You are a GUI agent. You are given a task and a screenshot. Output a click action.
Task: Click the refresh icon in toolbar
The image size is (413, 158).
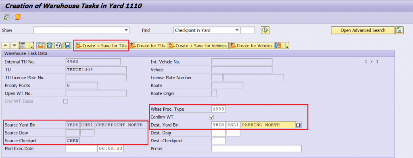click(58, 46)
